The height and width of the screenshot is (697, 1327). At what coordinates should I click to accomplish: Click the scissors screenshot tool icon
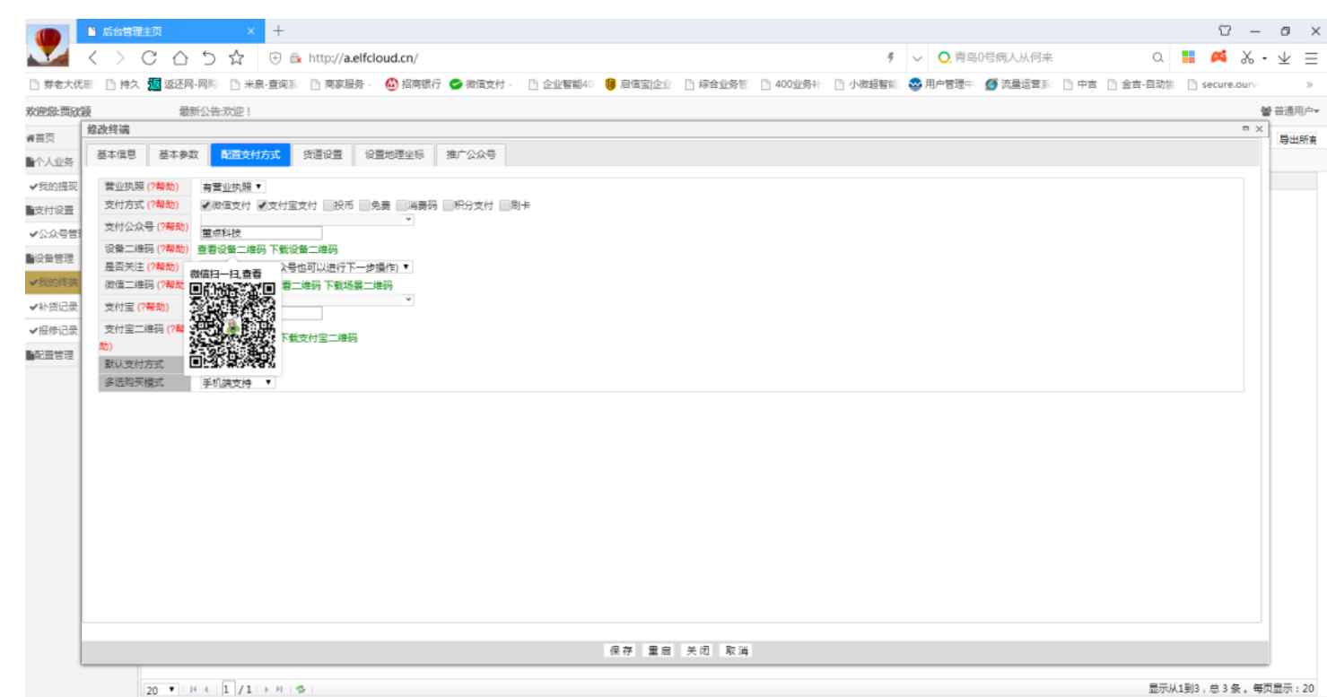1247,57
